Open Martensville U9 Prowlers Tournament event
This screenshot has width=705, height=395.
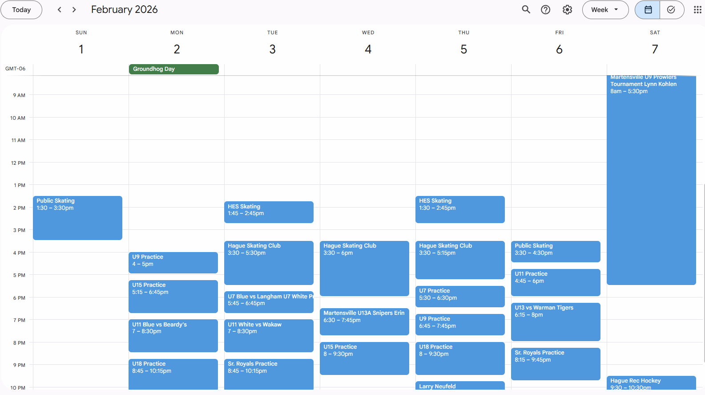pos(651,178)
